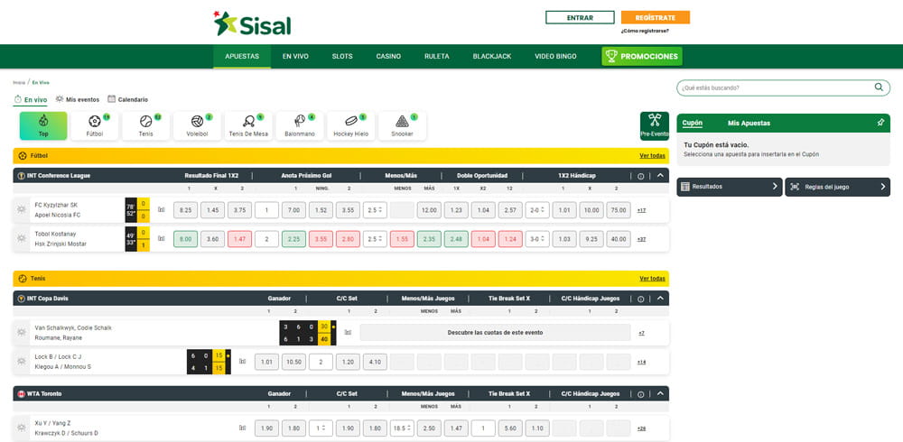The image size is (903, 442).
Task: Open the Ruleta tab
Action: coord(436,57)
